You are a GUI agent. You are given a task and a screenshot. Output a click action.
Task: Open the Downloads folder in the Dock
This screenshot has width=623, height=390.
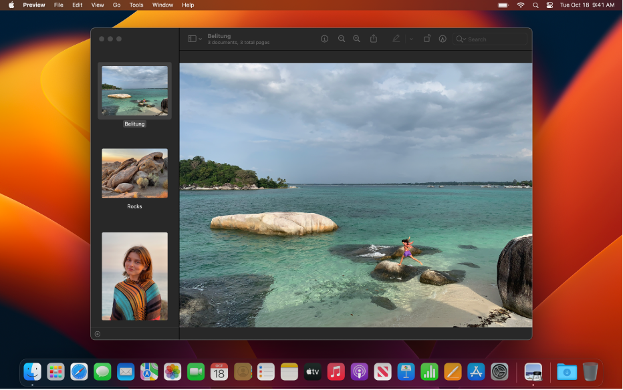pyautogui.click(x=566, y=372)
